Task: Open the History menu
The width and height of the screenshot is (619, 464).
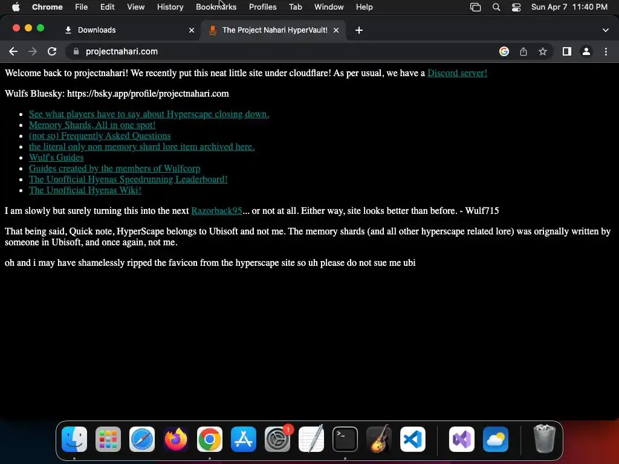Action: pyautogui.click(x=170, y=7)
